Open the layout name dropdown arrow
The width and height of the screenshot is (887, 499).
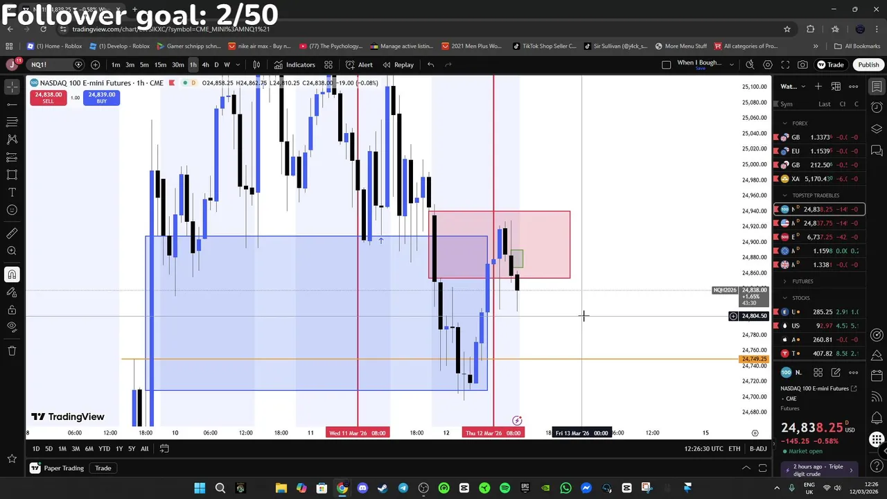coord(732,64)
